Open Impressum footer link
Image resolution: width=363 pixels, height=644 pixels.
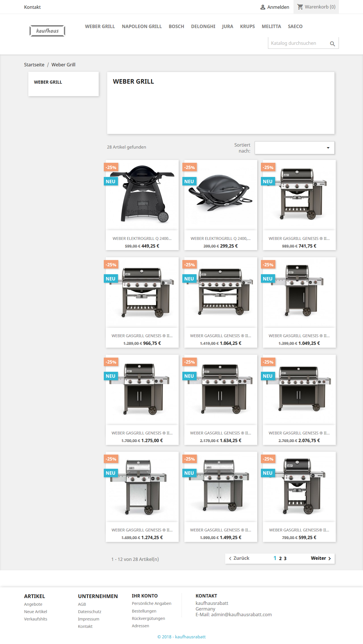click(88, 619)
